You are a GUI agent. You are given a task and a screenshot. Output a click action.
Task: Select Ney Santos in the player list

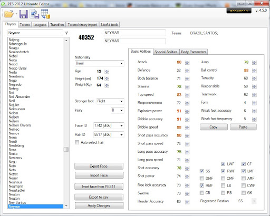point(17,202)
